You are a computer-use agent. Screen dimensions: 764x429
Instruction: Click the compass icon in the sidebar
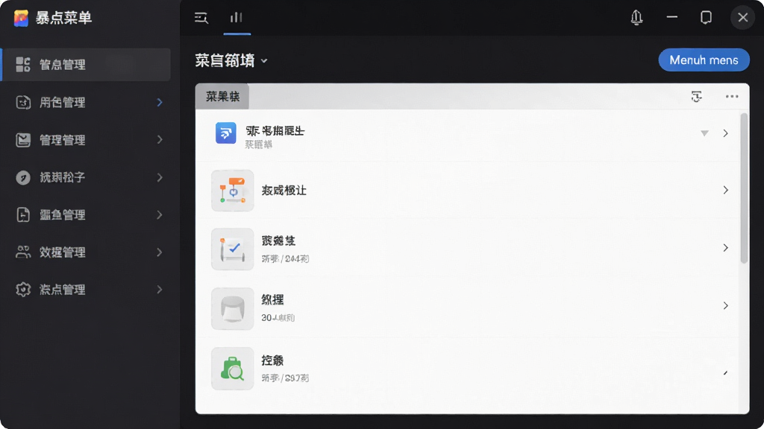[23, 177]
